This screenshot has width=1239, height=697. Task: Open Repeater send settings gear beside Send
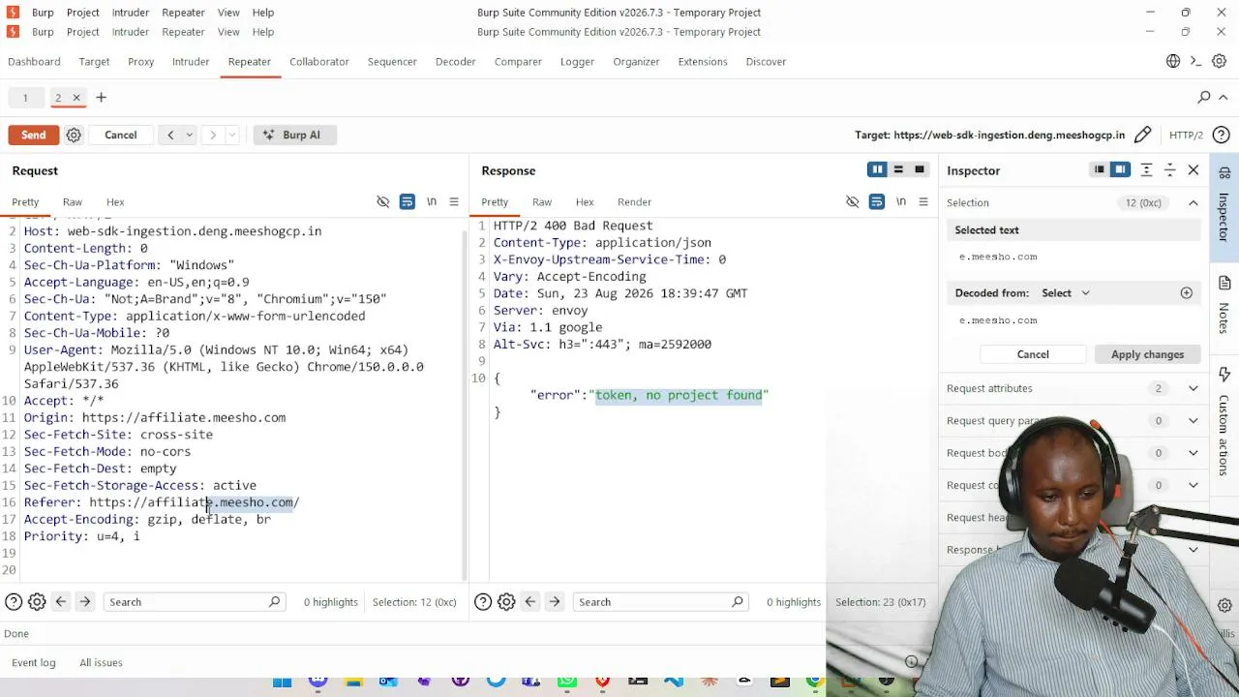pyautogui.click(x=74, y=135)
